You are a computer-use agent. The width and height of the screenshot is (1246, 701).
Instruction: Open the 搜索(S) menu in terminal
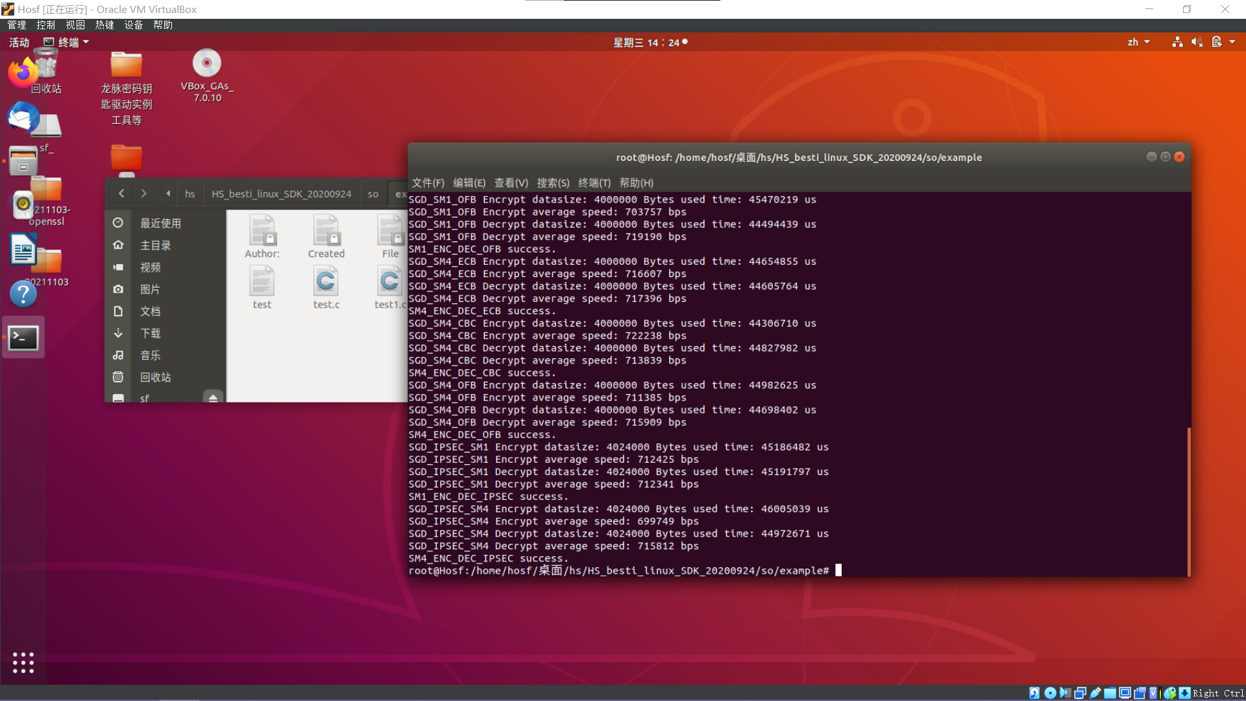point(552,183)
